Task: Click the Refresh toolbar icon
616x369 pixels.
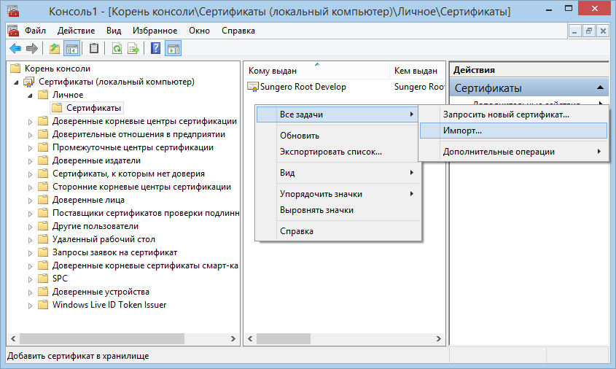Action: click(116, 49)
